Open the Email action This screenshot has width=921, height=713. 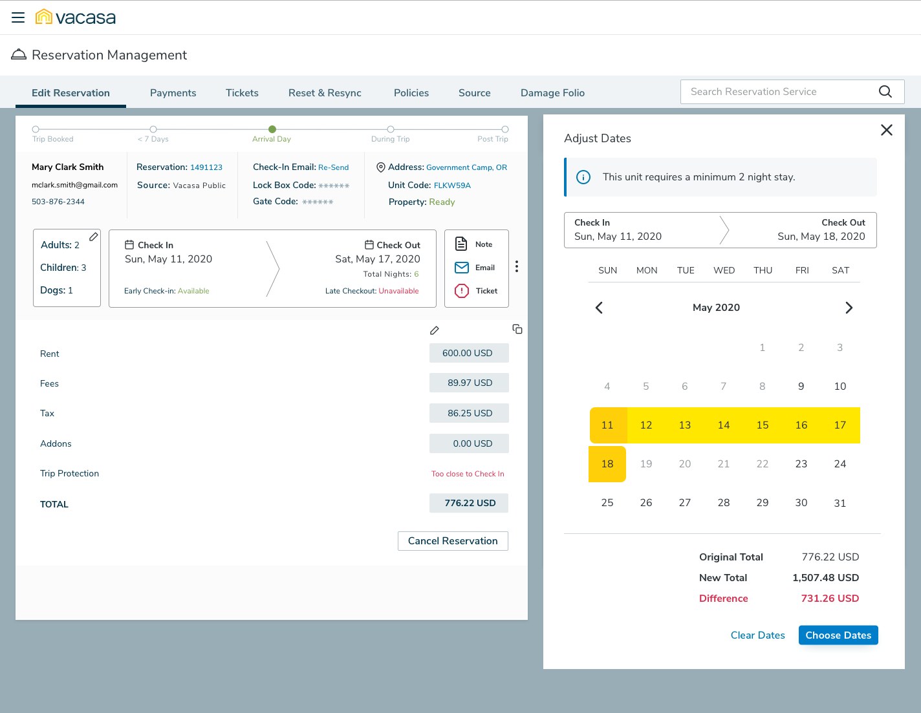pos(475,268)
